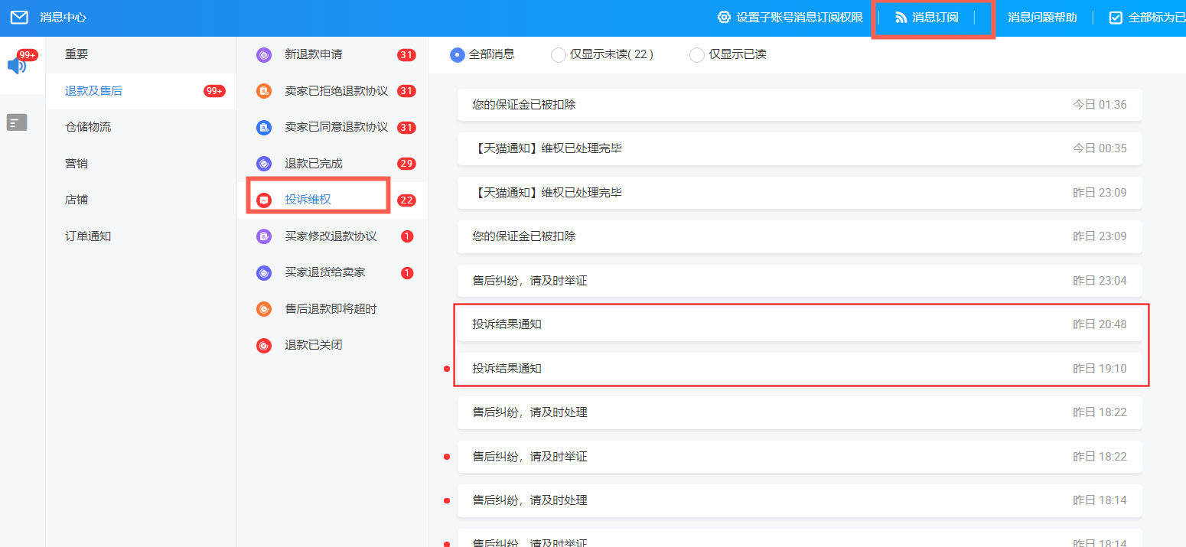Click the 退款已关闭 red icon
This screenshot has width=1186, height=547.
coord(264,346)
